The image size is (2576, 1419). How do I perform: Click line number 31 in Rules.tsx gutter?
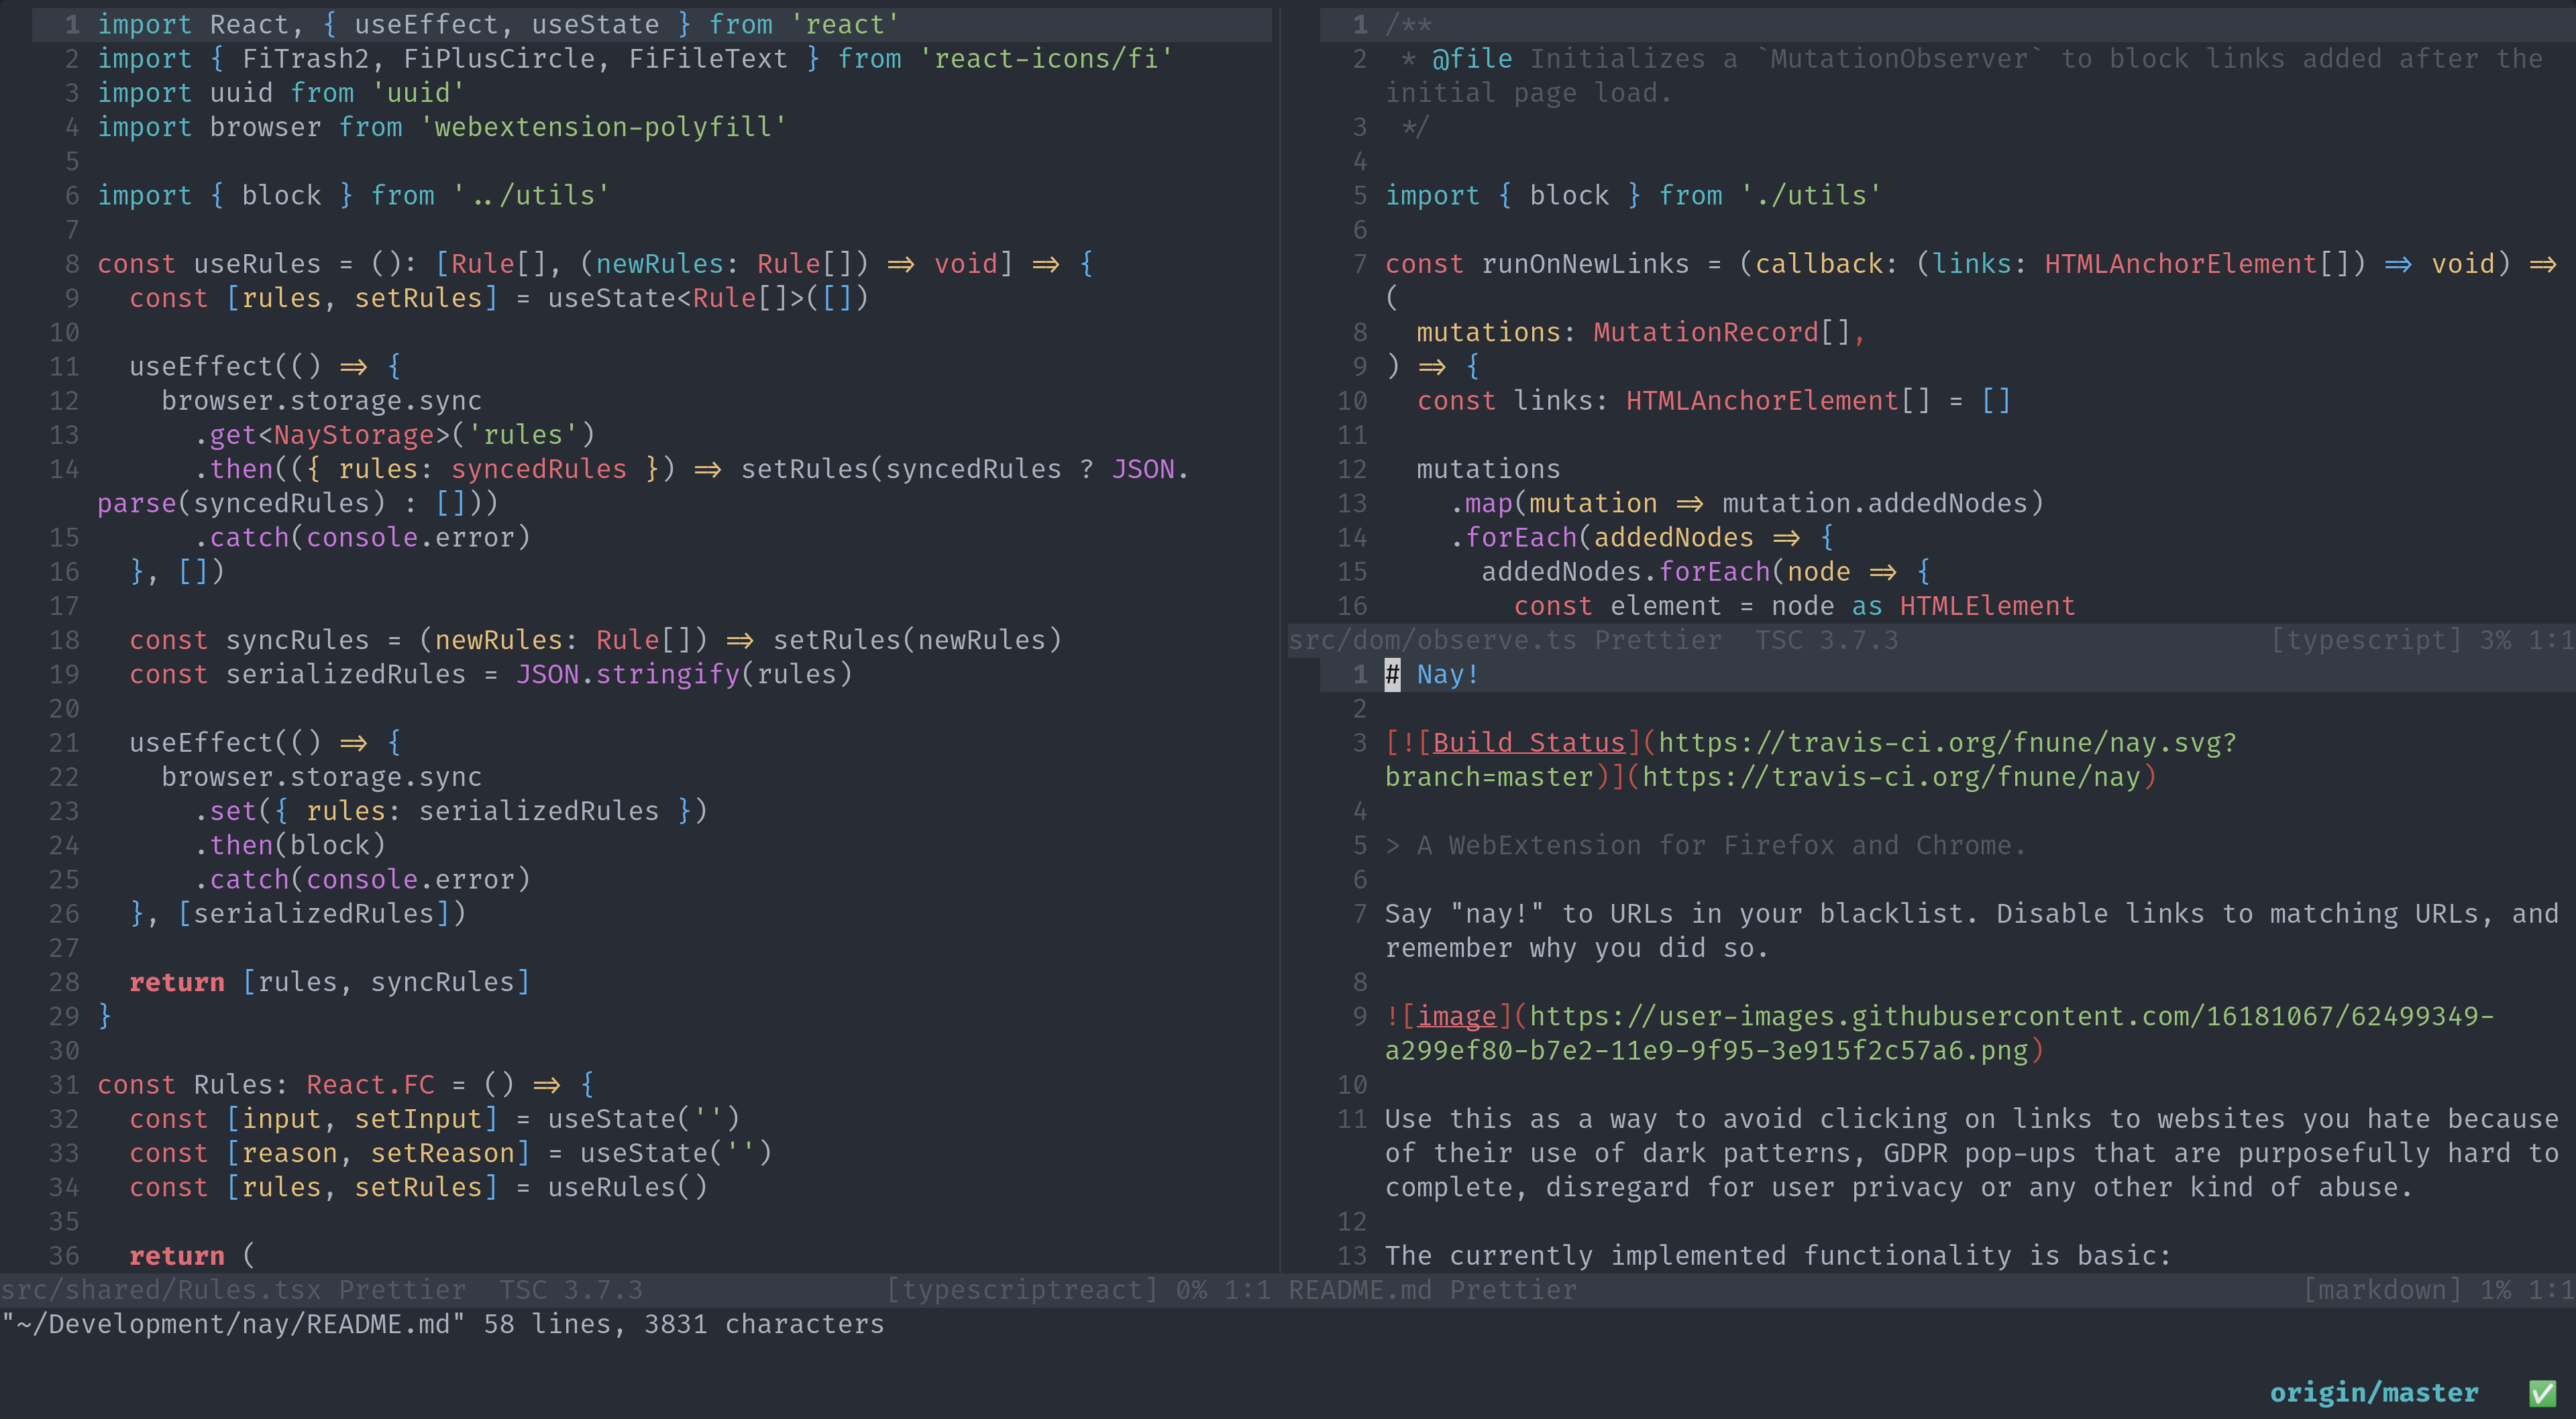point(64,1085)
